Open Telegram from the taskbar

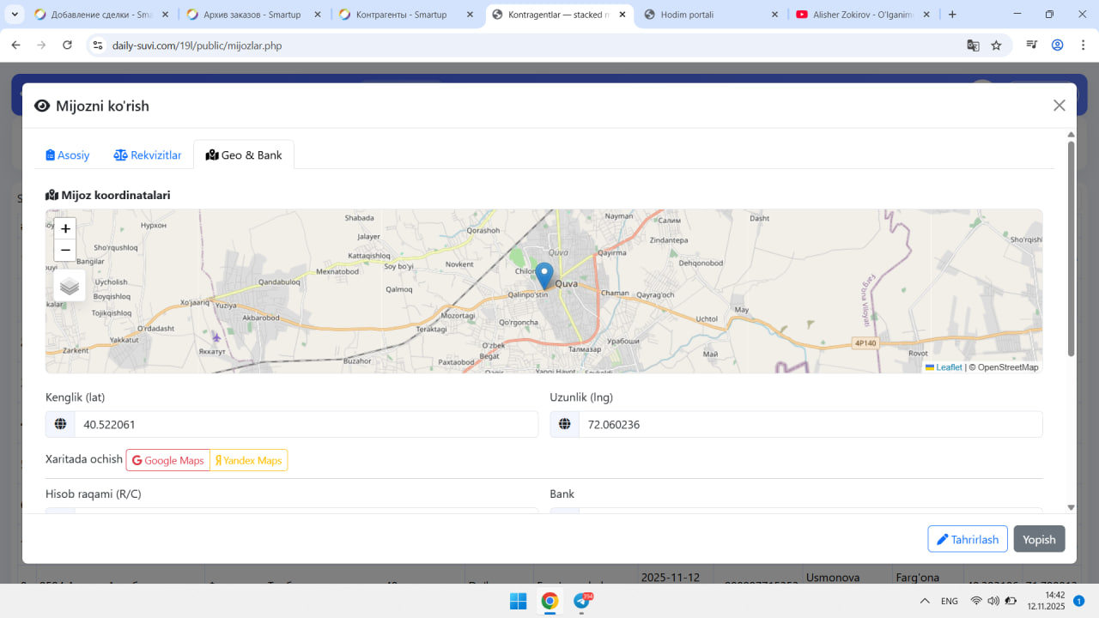582,601
